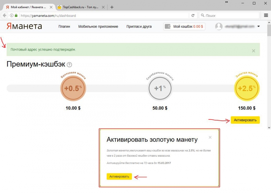
Task: Click the Яманета logo
Action: [24, 26]
